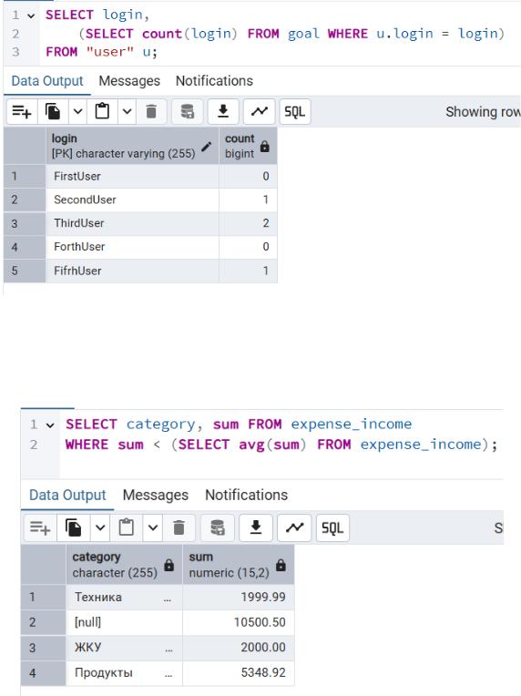Expand copy options dropdown in upper toolbar
The height and width of the screenshot is (696, 521).
77,111
